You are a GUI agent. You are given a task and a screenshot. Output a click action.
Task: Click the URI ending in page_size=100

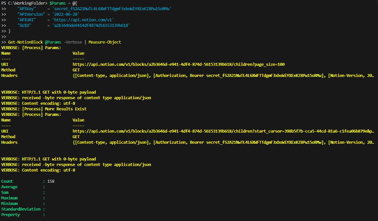[178, 64]
